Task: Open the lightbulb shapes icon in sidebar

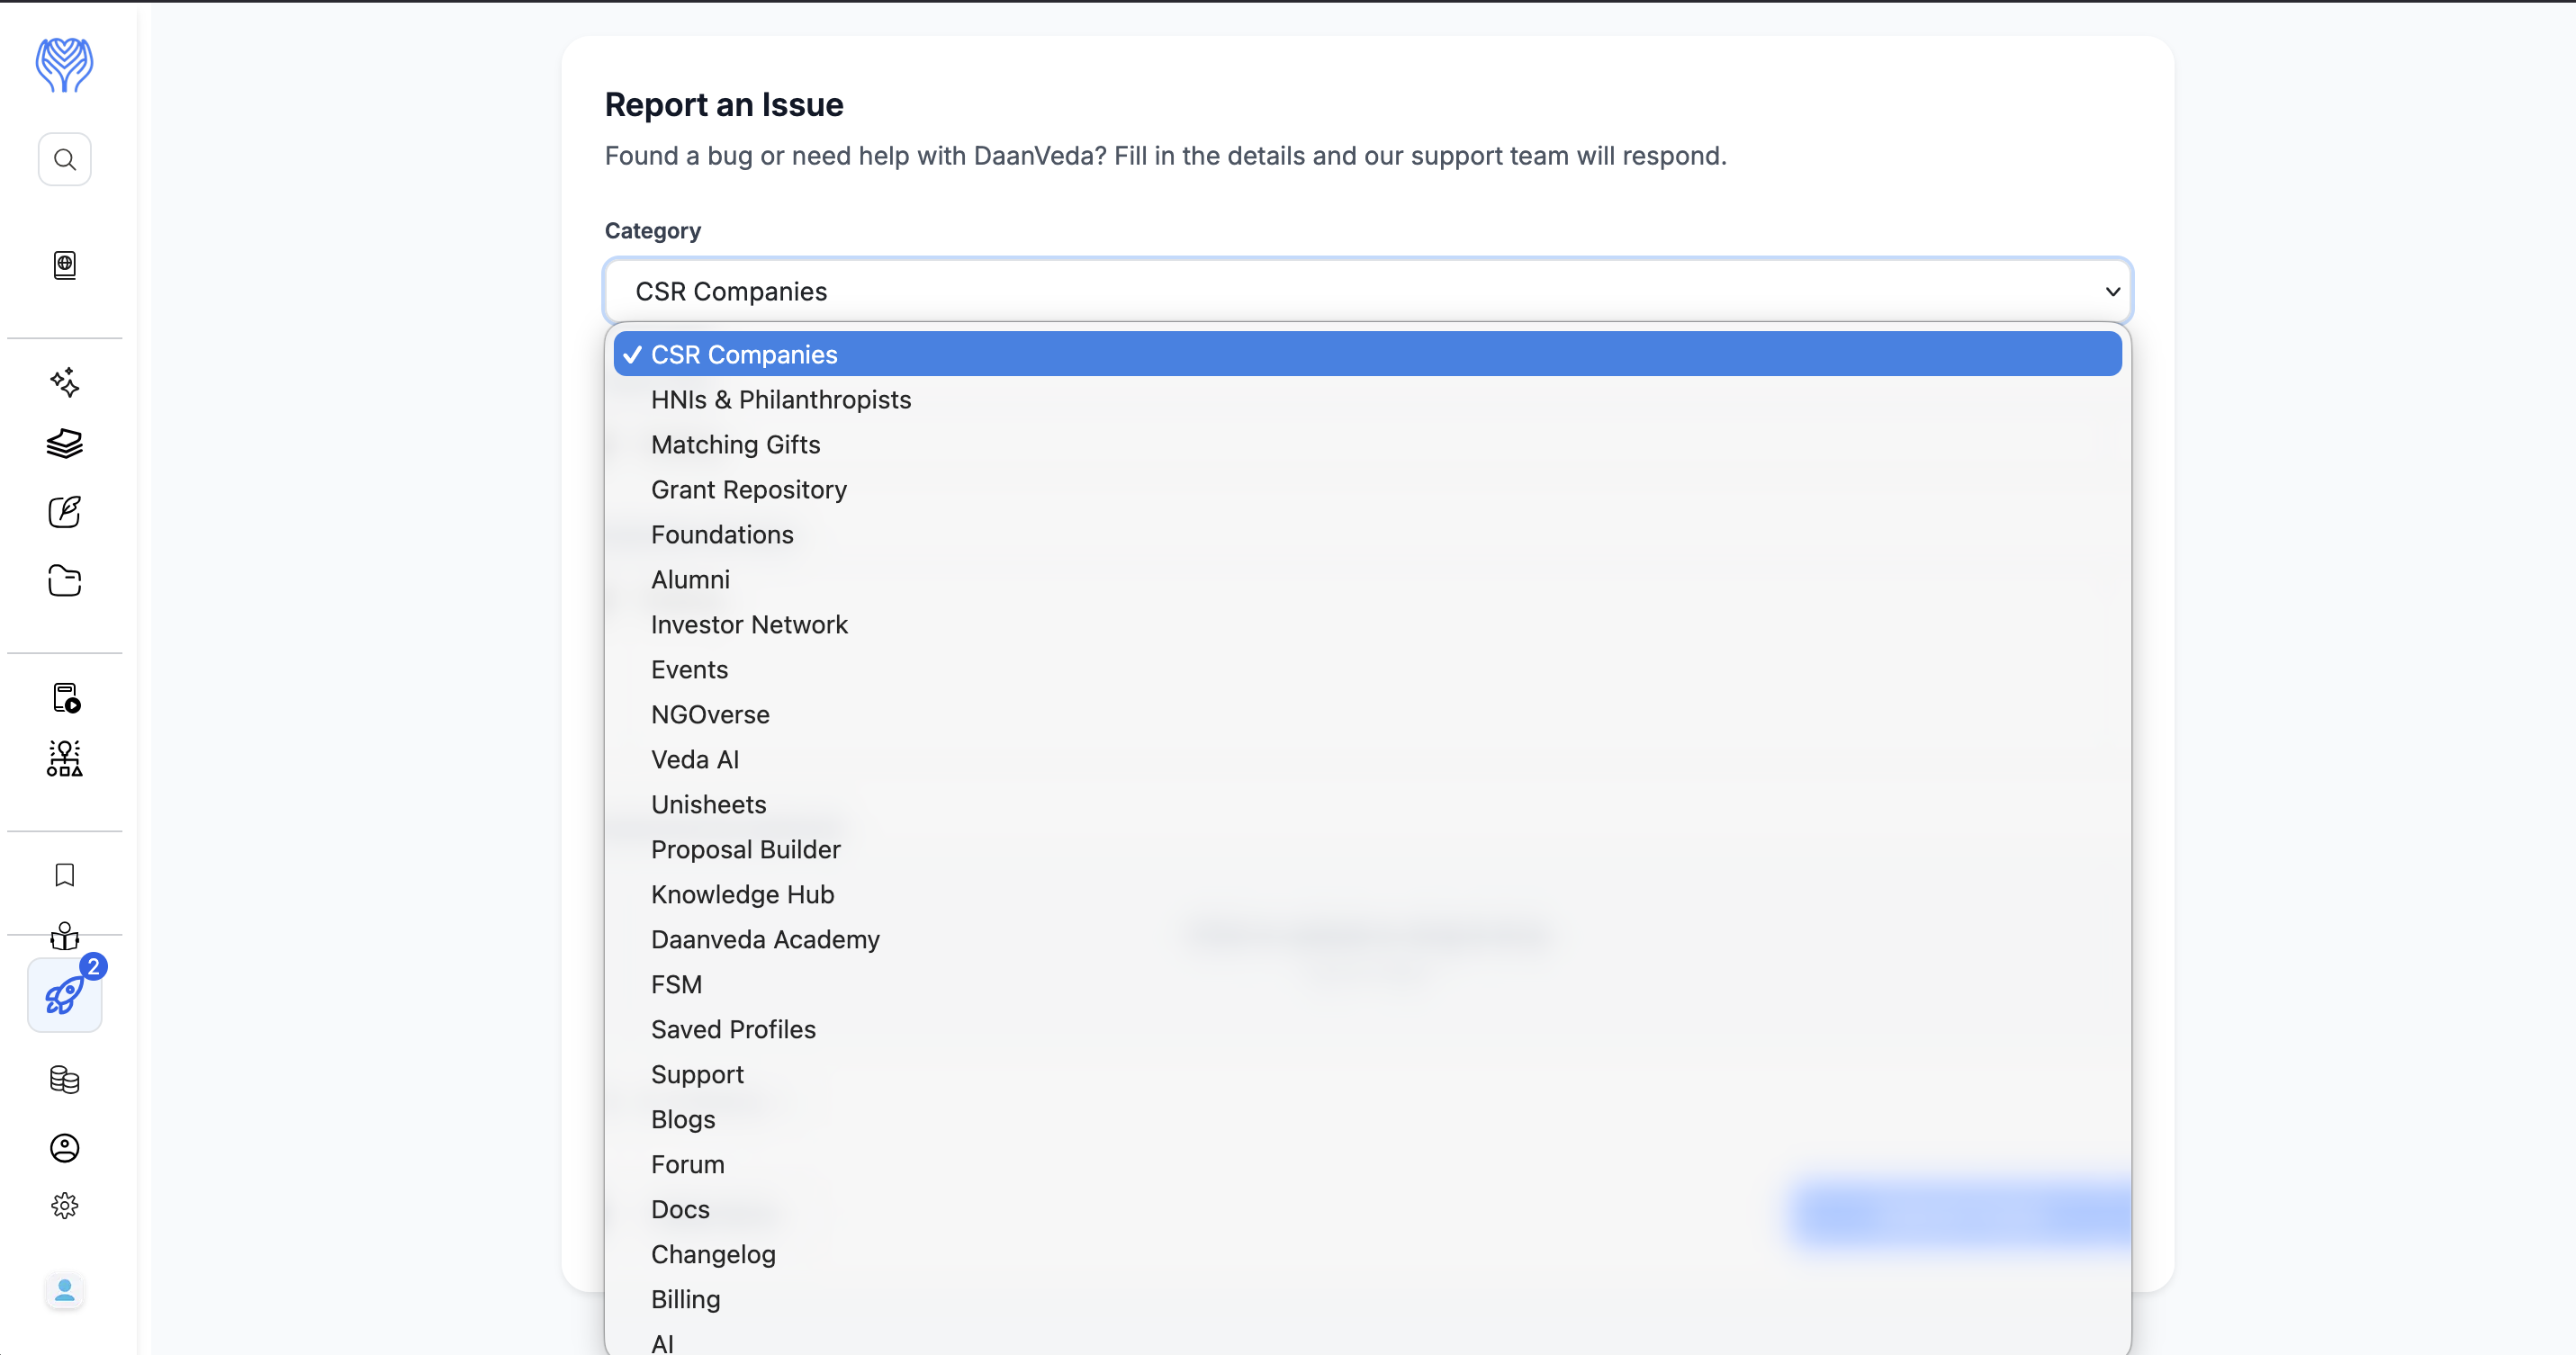Action: (65, 758)
